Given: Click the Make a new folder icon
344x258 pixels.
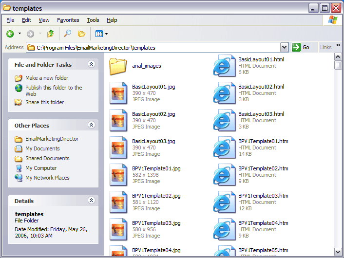Looking at the screenshot, I should tap(19, 78).
